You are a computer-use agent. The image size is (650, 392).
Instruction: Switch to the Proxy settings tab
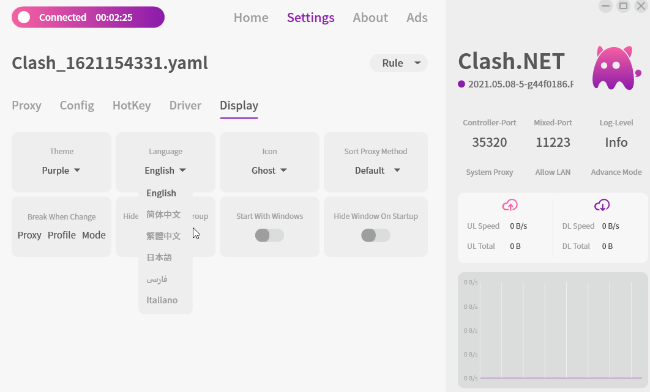tap(26, 105)
